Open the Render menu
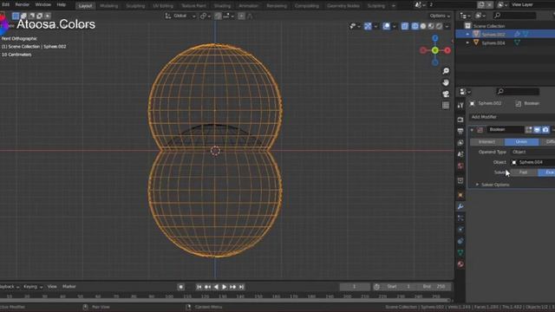Viewport: 555px width, 312px height. (x=23, y=5)
